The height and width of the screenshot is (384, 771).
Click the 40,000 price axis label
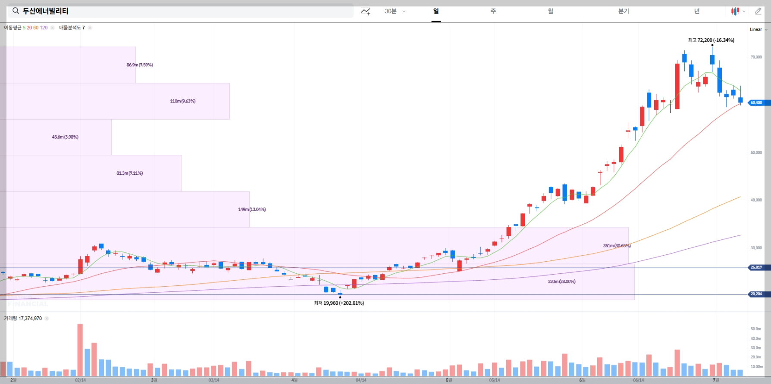click(x=756, y=200)
